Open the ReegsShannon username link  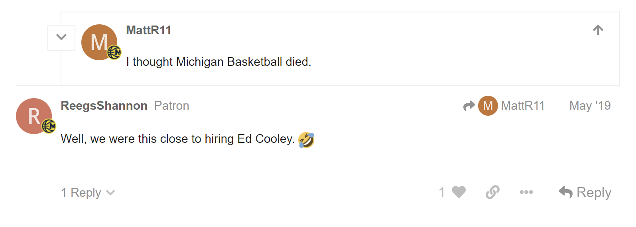pos(104,106)
